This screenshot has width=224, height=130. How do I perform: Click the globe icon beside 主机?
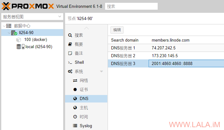pos(75,107)
